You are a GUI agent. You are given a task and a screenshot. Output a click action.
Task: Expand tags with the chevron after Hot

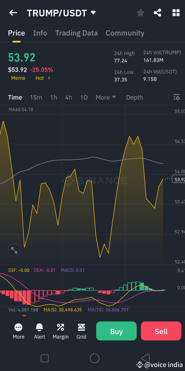point(49,78)
